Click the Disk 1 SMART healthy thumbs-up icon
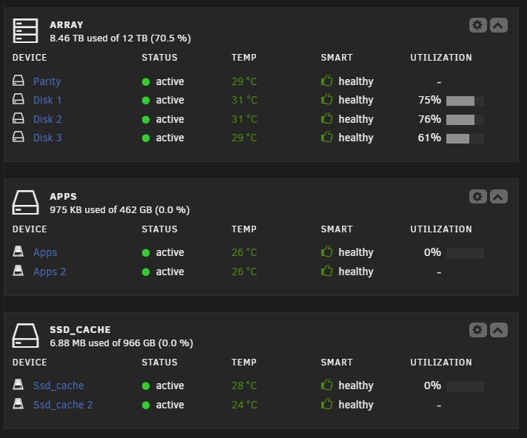 327,100
